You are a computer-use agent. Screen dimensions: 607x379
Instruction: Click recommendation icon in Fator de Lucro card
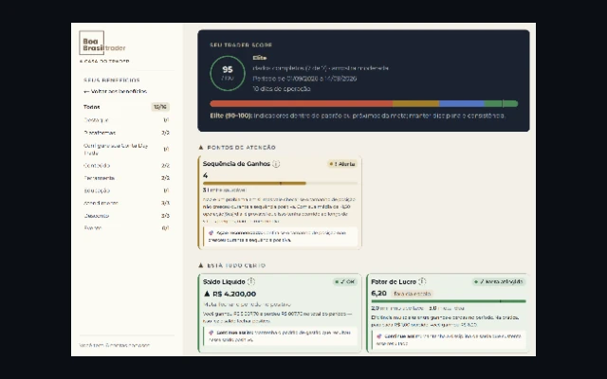coord(379,336)
